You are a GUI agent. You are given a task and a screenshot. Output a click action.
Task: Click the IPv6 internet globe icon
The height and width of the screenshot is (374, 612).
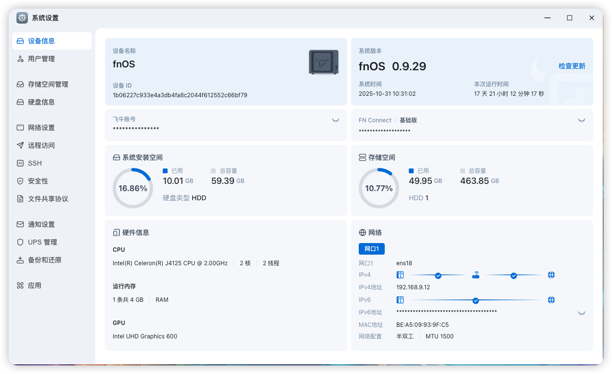tap(551, 300)
